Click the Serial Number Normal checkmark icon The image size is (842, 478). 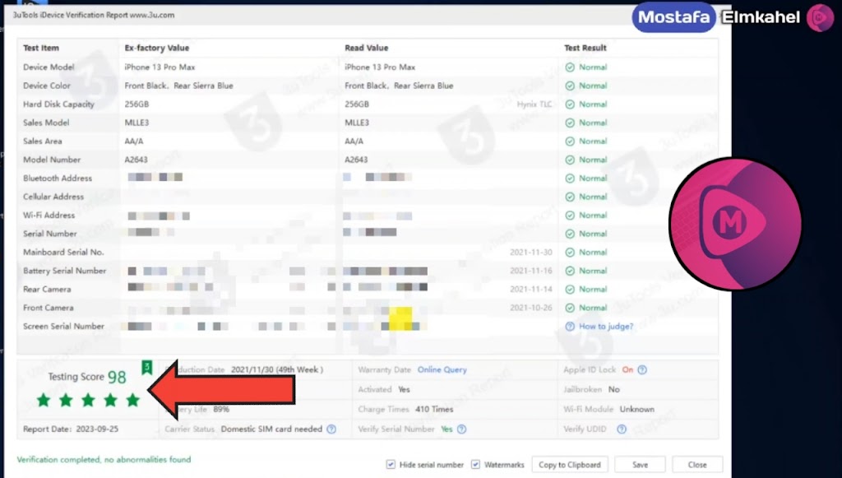pyautogui.click(x=570, y=234)
